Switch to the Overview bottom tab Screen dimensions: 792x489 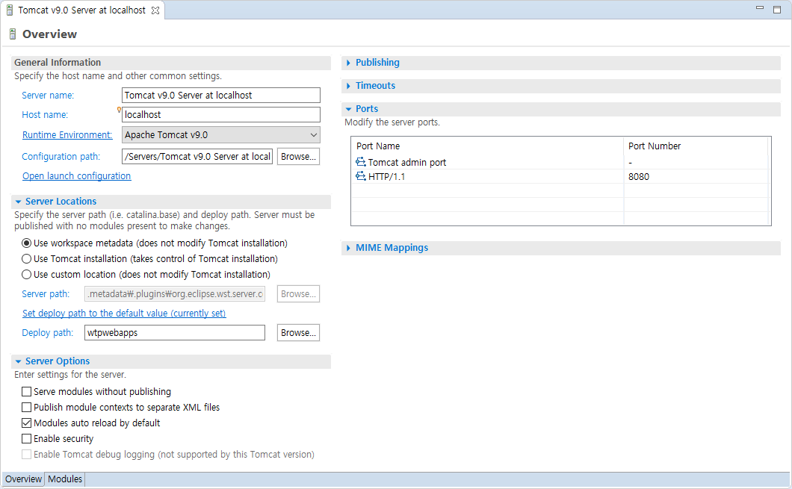(23, 479)
